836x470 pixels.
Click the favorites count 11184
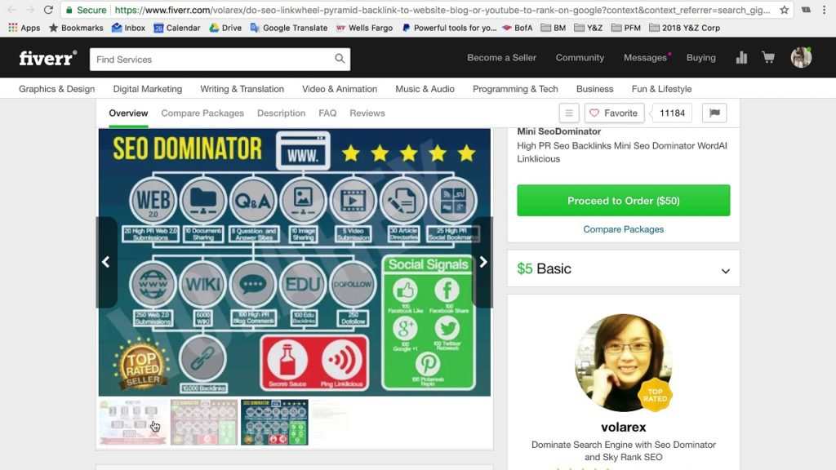coord(672,113)
